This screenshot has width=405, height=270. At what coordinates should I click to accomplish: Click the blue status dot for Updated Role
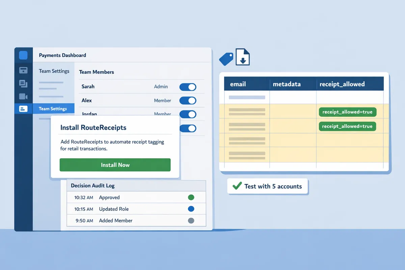pyautogui.click(x=191, y=209)
